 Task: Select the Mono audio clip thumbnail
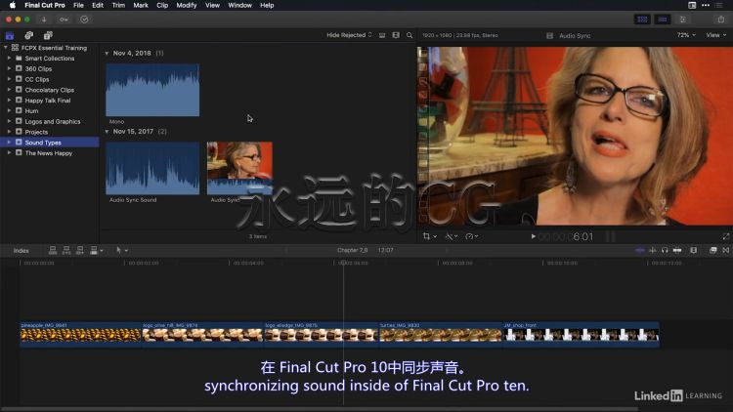coord(152,90)
